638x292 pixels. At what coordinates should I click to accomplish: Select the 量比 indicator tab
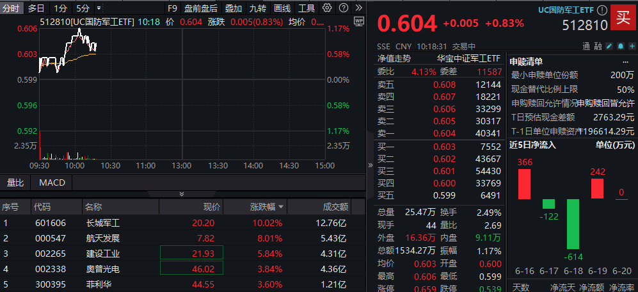[15, 182]
